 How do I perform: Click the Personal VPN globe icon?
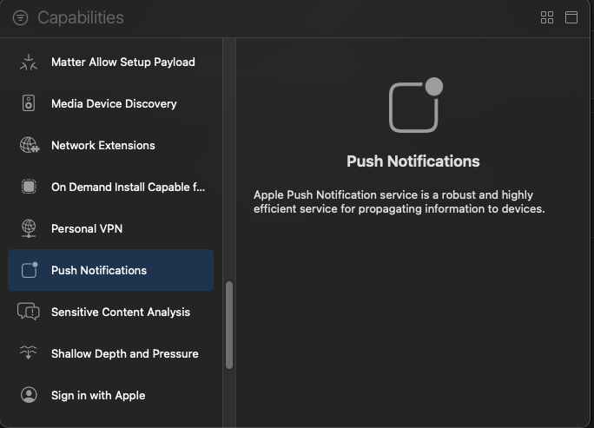[29, 228]
